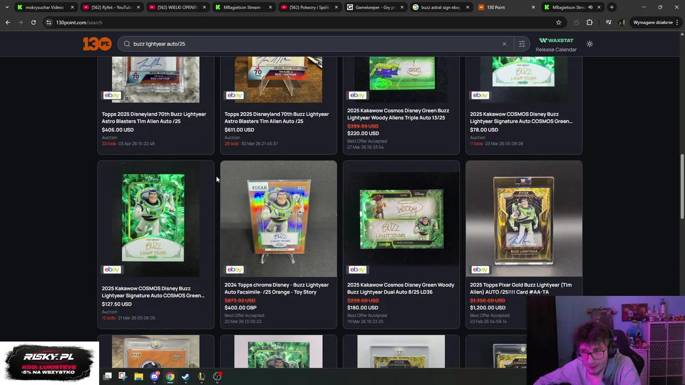Image resolution: width=685 pixels, height=385 pixels.
Task: Switch to Ryfek - YouTube tab
Action: coord(111,7)
